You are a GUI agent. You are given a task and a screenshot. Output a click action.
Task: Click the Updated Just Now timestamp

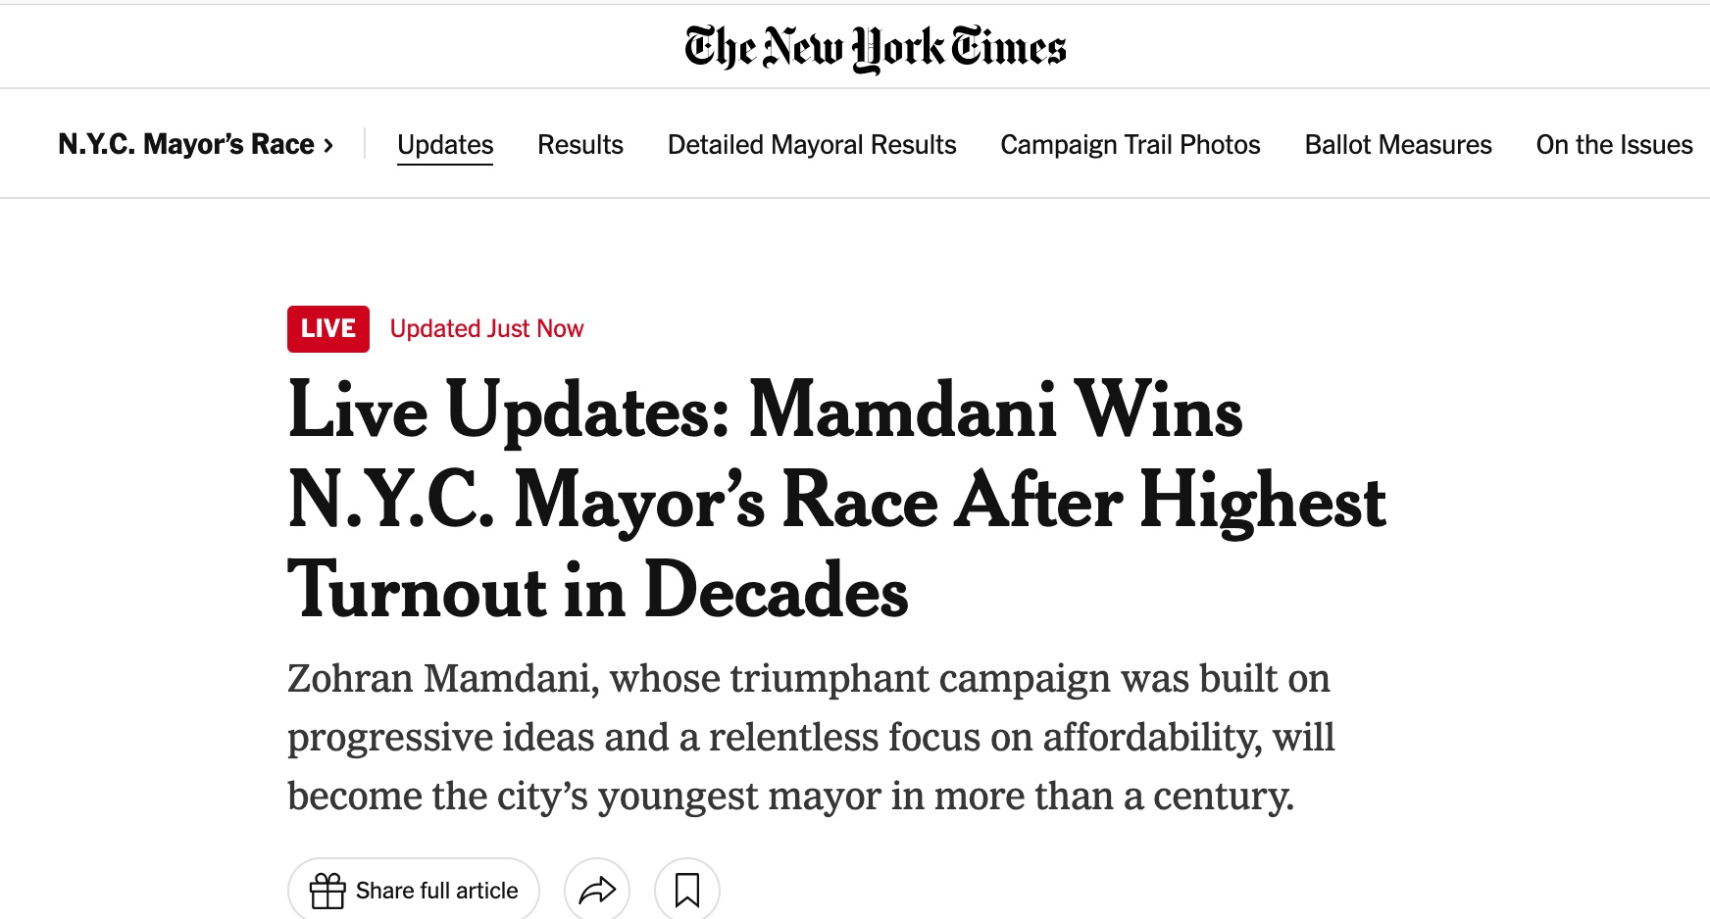pos(486,328)
